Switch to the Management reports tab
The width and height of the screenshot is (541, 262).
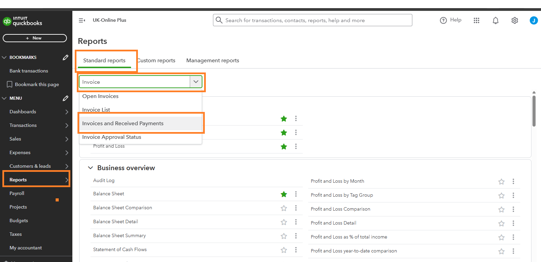213,61
